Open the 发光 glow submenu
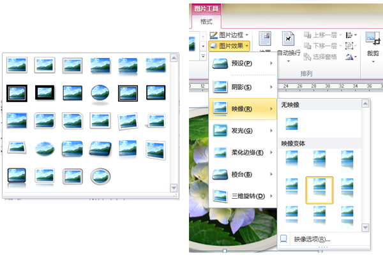This screenshot has width=383, height=272. tap(243, 130)
